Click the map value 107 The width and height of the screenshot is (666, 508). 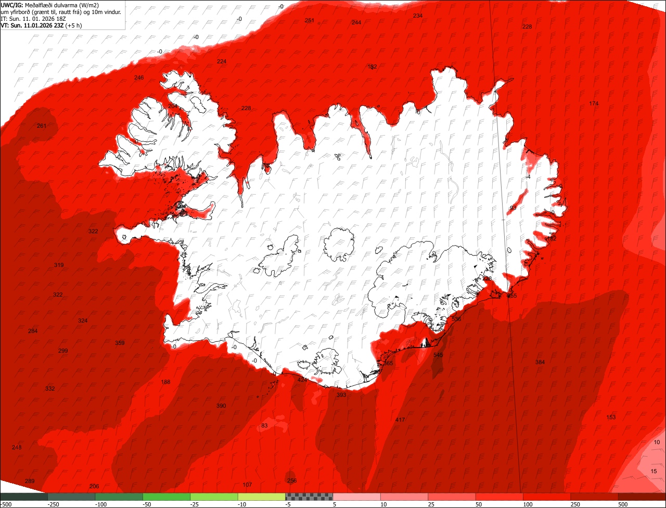tap(247, 485)
